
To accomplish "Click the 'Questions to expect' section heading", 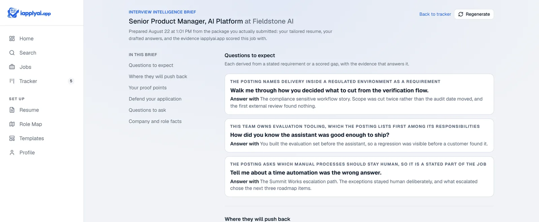I will 250,55.
